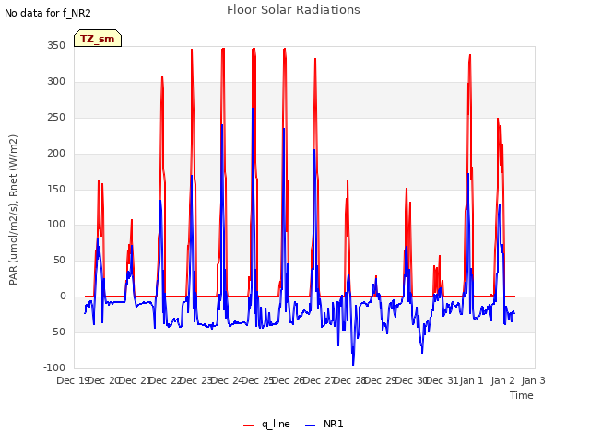Click y-axis tick value 150
This screenshot has height=442, width=590.
(56, 189)
